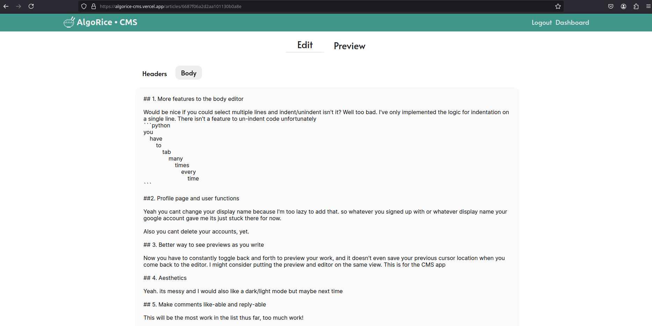Go to Dashboard
Viewport: 652px width, 326px height.
[x=572, y=23]
